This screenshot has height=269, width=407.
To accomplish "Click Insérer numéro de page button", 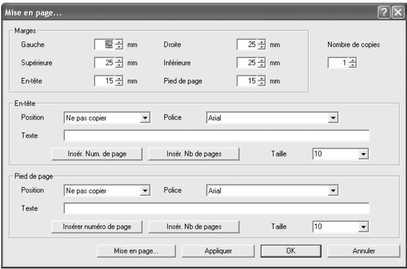I will [97, 226].
